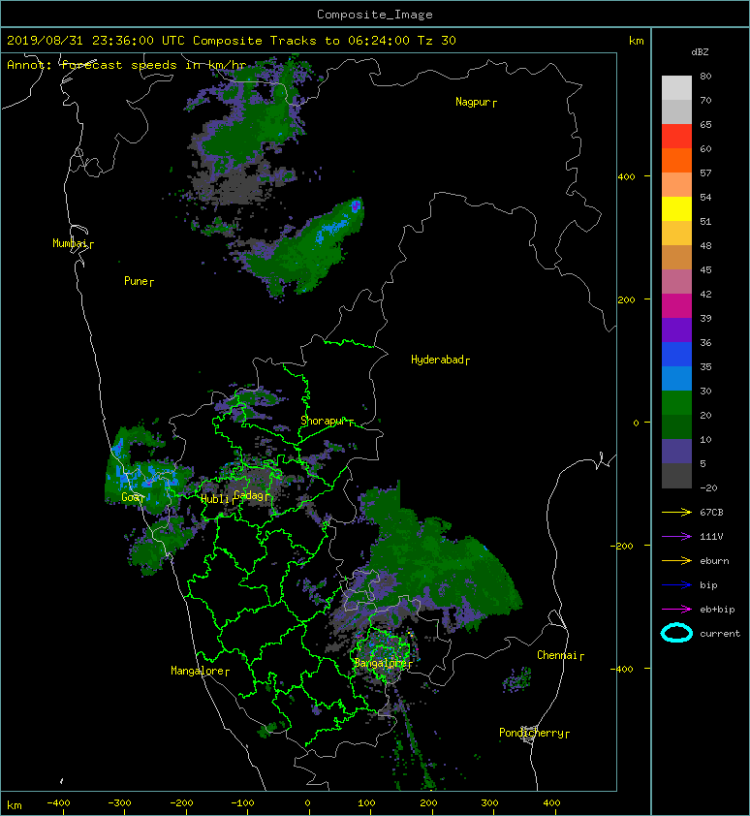Click the magenta eb+bip arrow symbol
750x816 pixels.
[x=676, y=609]
